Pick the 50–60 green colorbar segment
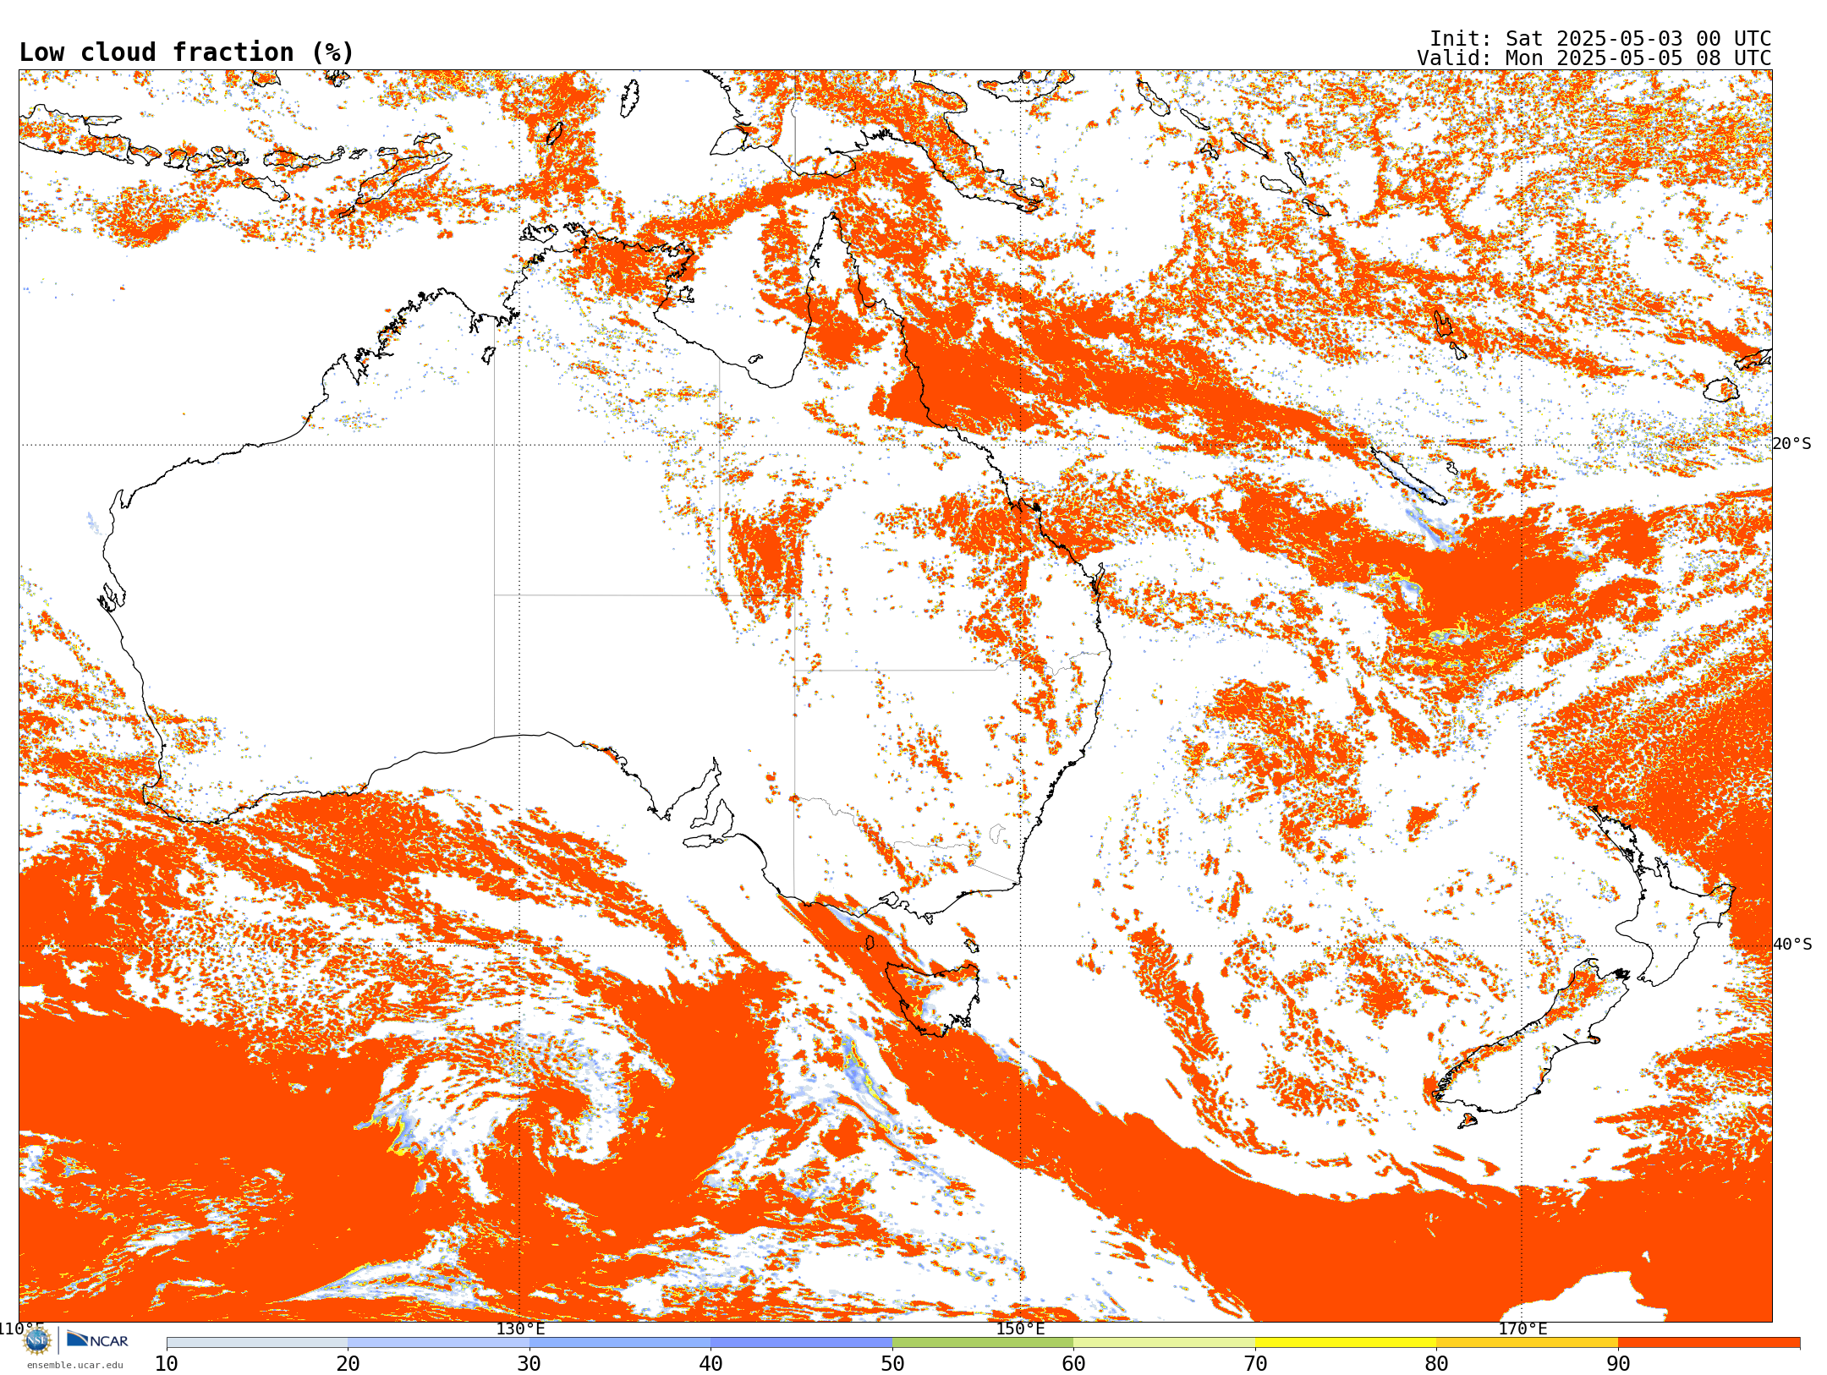Screen dimensions: 1827x1375 click(983, 1343)
